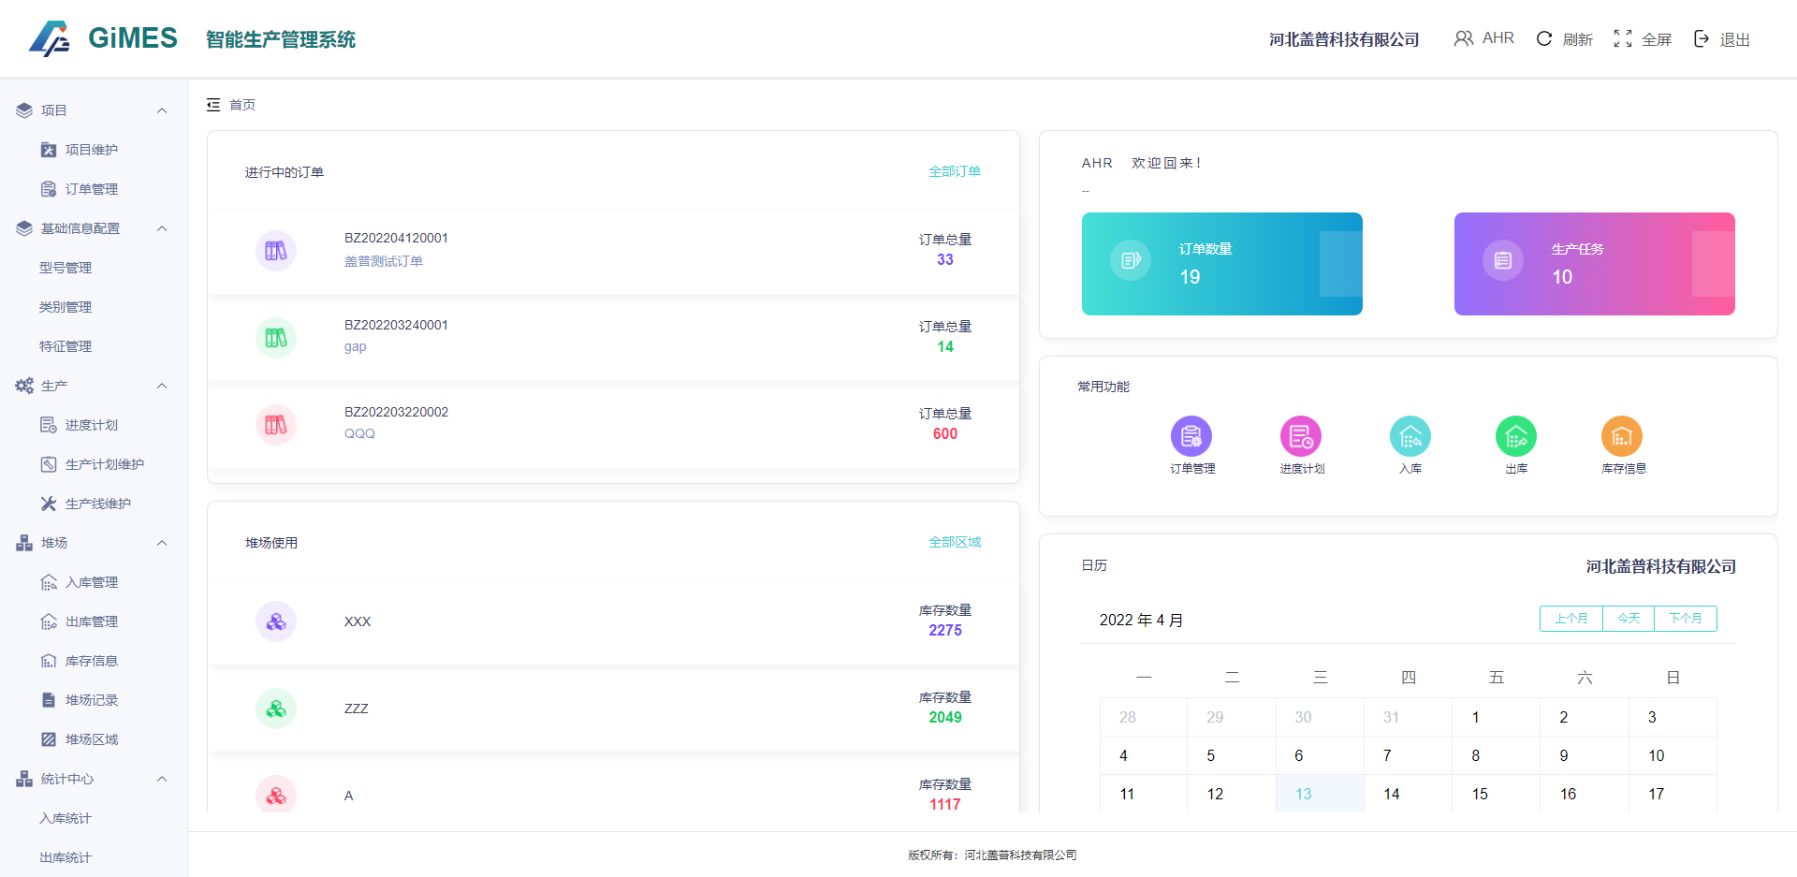Click the orange 库存信息 shortcut icon
The image size is (1797, 877).
coord(1621,436)
